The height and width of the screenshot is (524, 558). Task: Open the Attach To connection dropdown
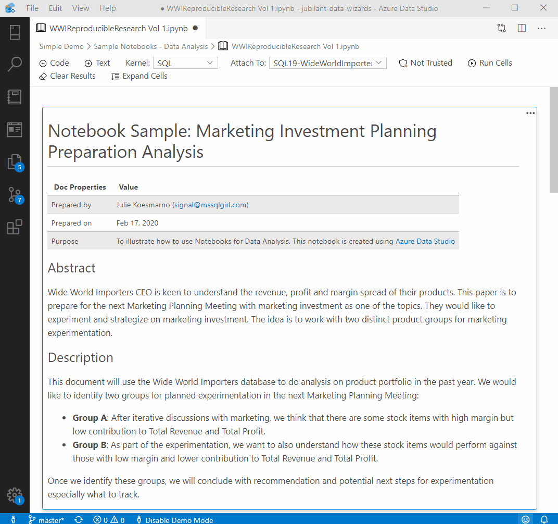point(328,63)
